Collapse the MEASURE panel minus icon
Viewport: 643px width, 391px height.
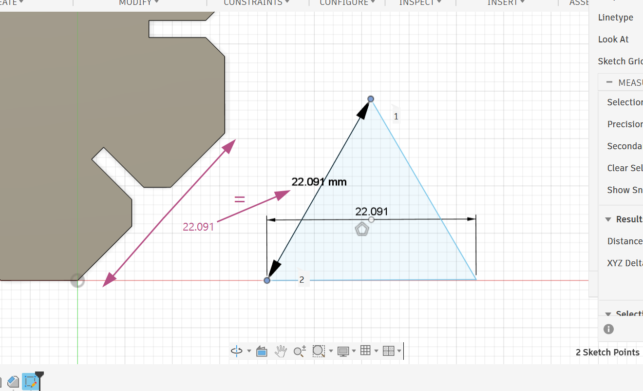(x=609, y=82)
